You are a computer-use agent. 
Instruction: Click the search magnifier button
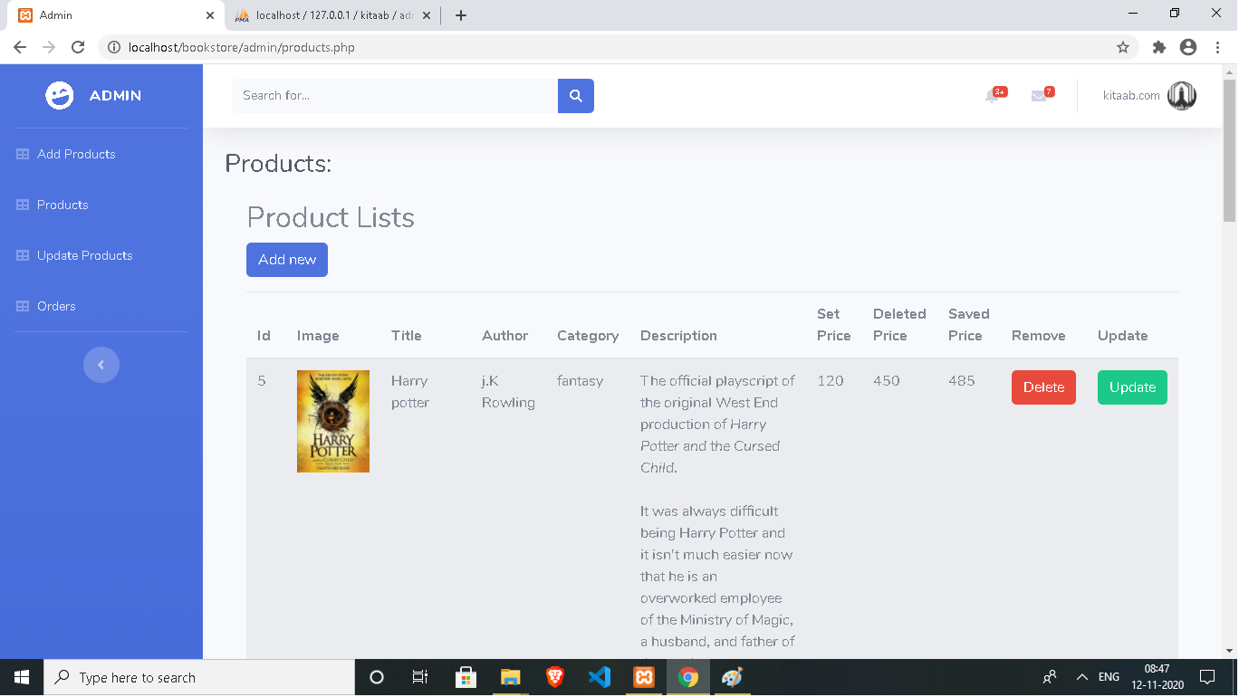pos(575,95)
